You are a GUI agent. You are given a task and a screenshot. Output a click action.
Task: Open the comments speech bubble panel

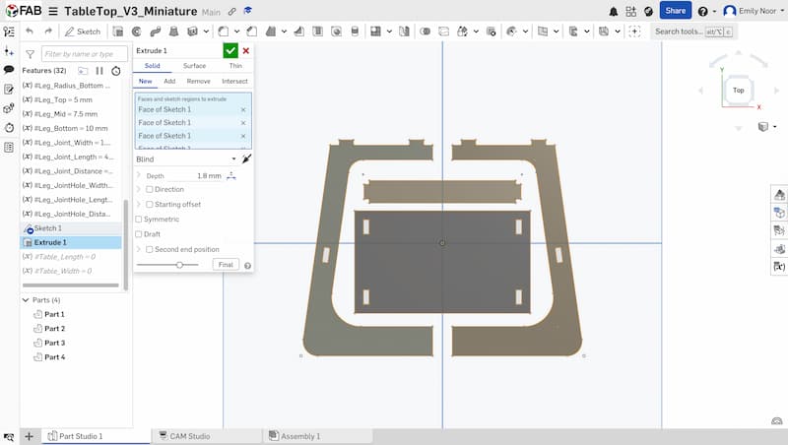pyautogui.click(x=9, y=70)
